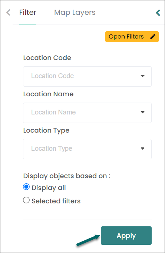Switch to the Map Layers tab
Viewport: 165px width, 253px height.
[x=75, y=13]
